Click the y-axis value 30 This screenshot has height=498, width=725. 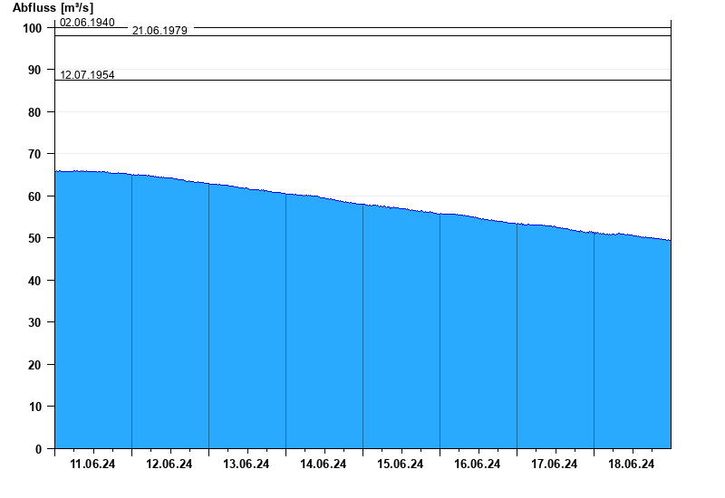pos(34,322)
